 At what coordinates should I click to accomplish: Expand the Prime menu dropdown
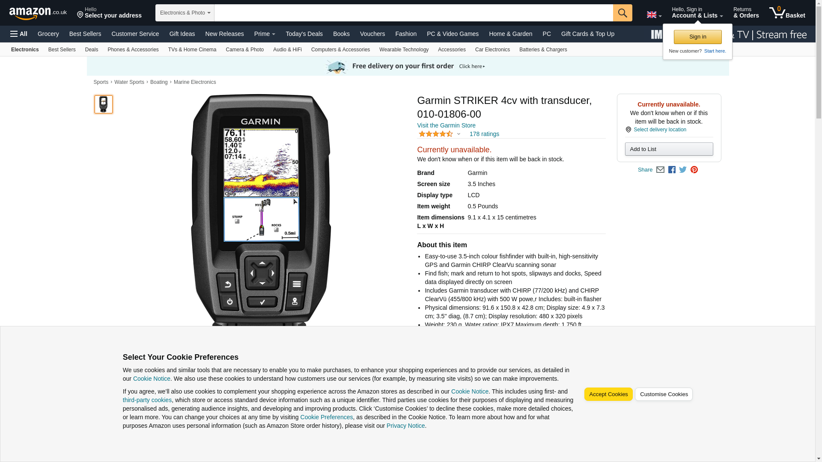click(265, 34)
